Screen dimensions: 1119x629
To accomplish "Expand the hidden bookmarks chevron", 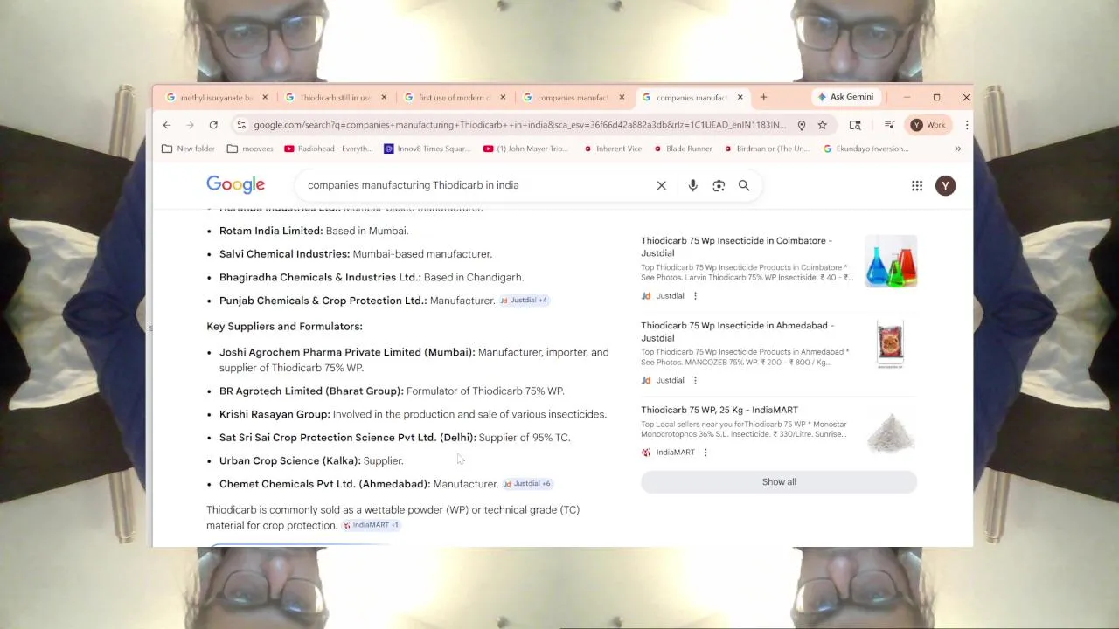I will [957, 149].
